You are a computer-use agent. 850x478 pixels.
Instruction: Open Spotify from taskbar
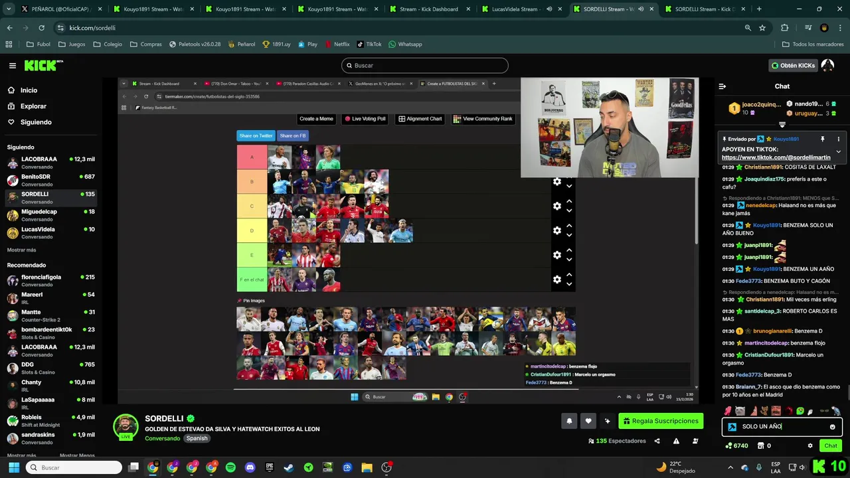pyautogui.click(x=230, y=467)
